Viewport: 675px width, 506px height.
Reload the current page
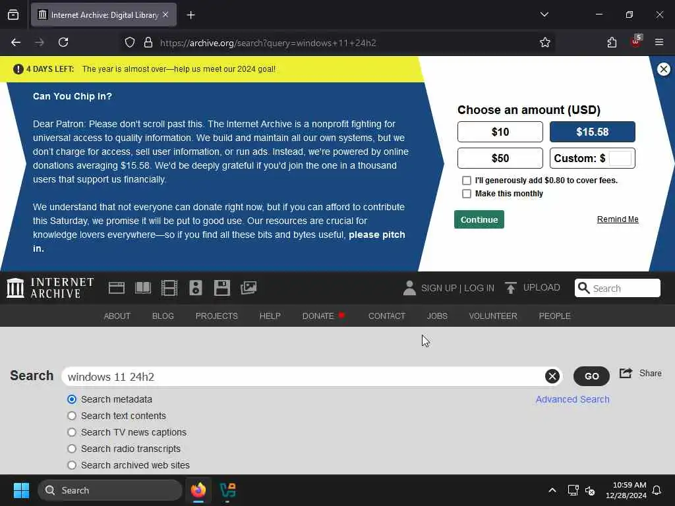(x=63, y=42)
